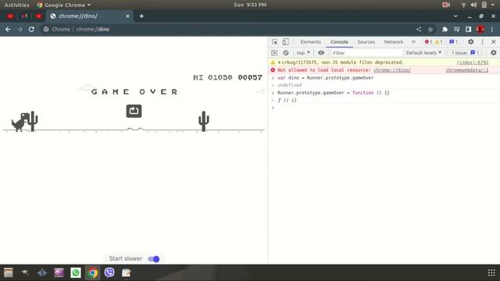Image resolution: width=500 pixels, height=281 pixels.
Task: Select the chrome://dino/ tab
Action: tap(89, 16)
